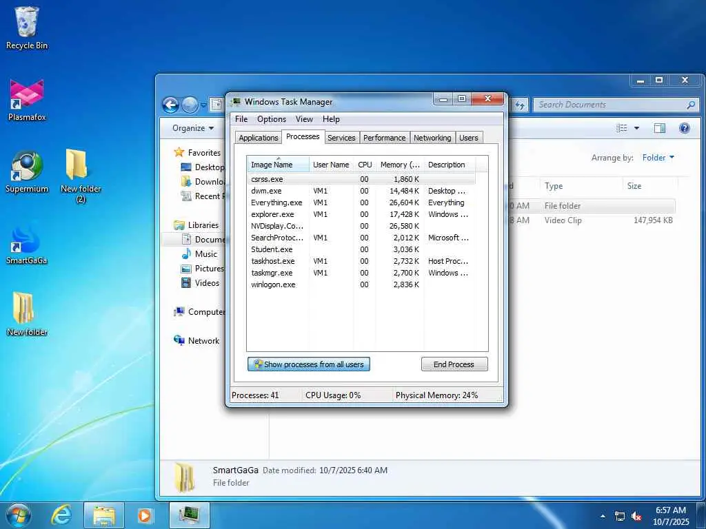Open the Task Manager View menu
This screenshot has height=529, width=706.
304,119
